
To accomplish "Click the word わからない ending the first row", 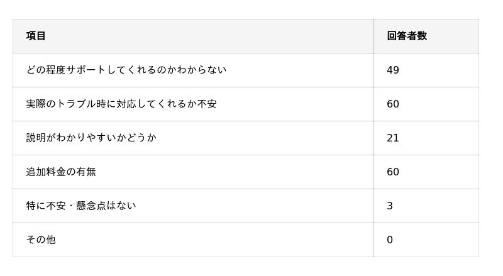I will pyautogui.click(x=201, y=70).
